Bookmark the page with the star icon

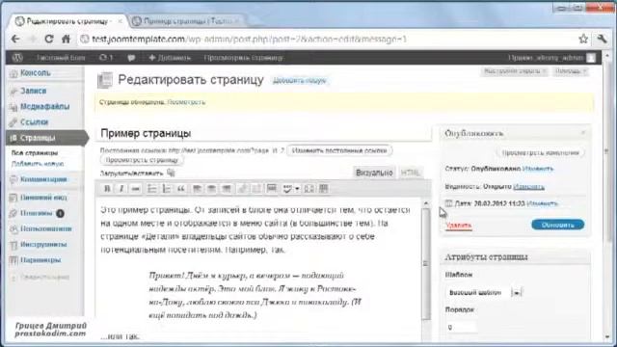click(583, 39)
